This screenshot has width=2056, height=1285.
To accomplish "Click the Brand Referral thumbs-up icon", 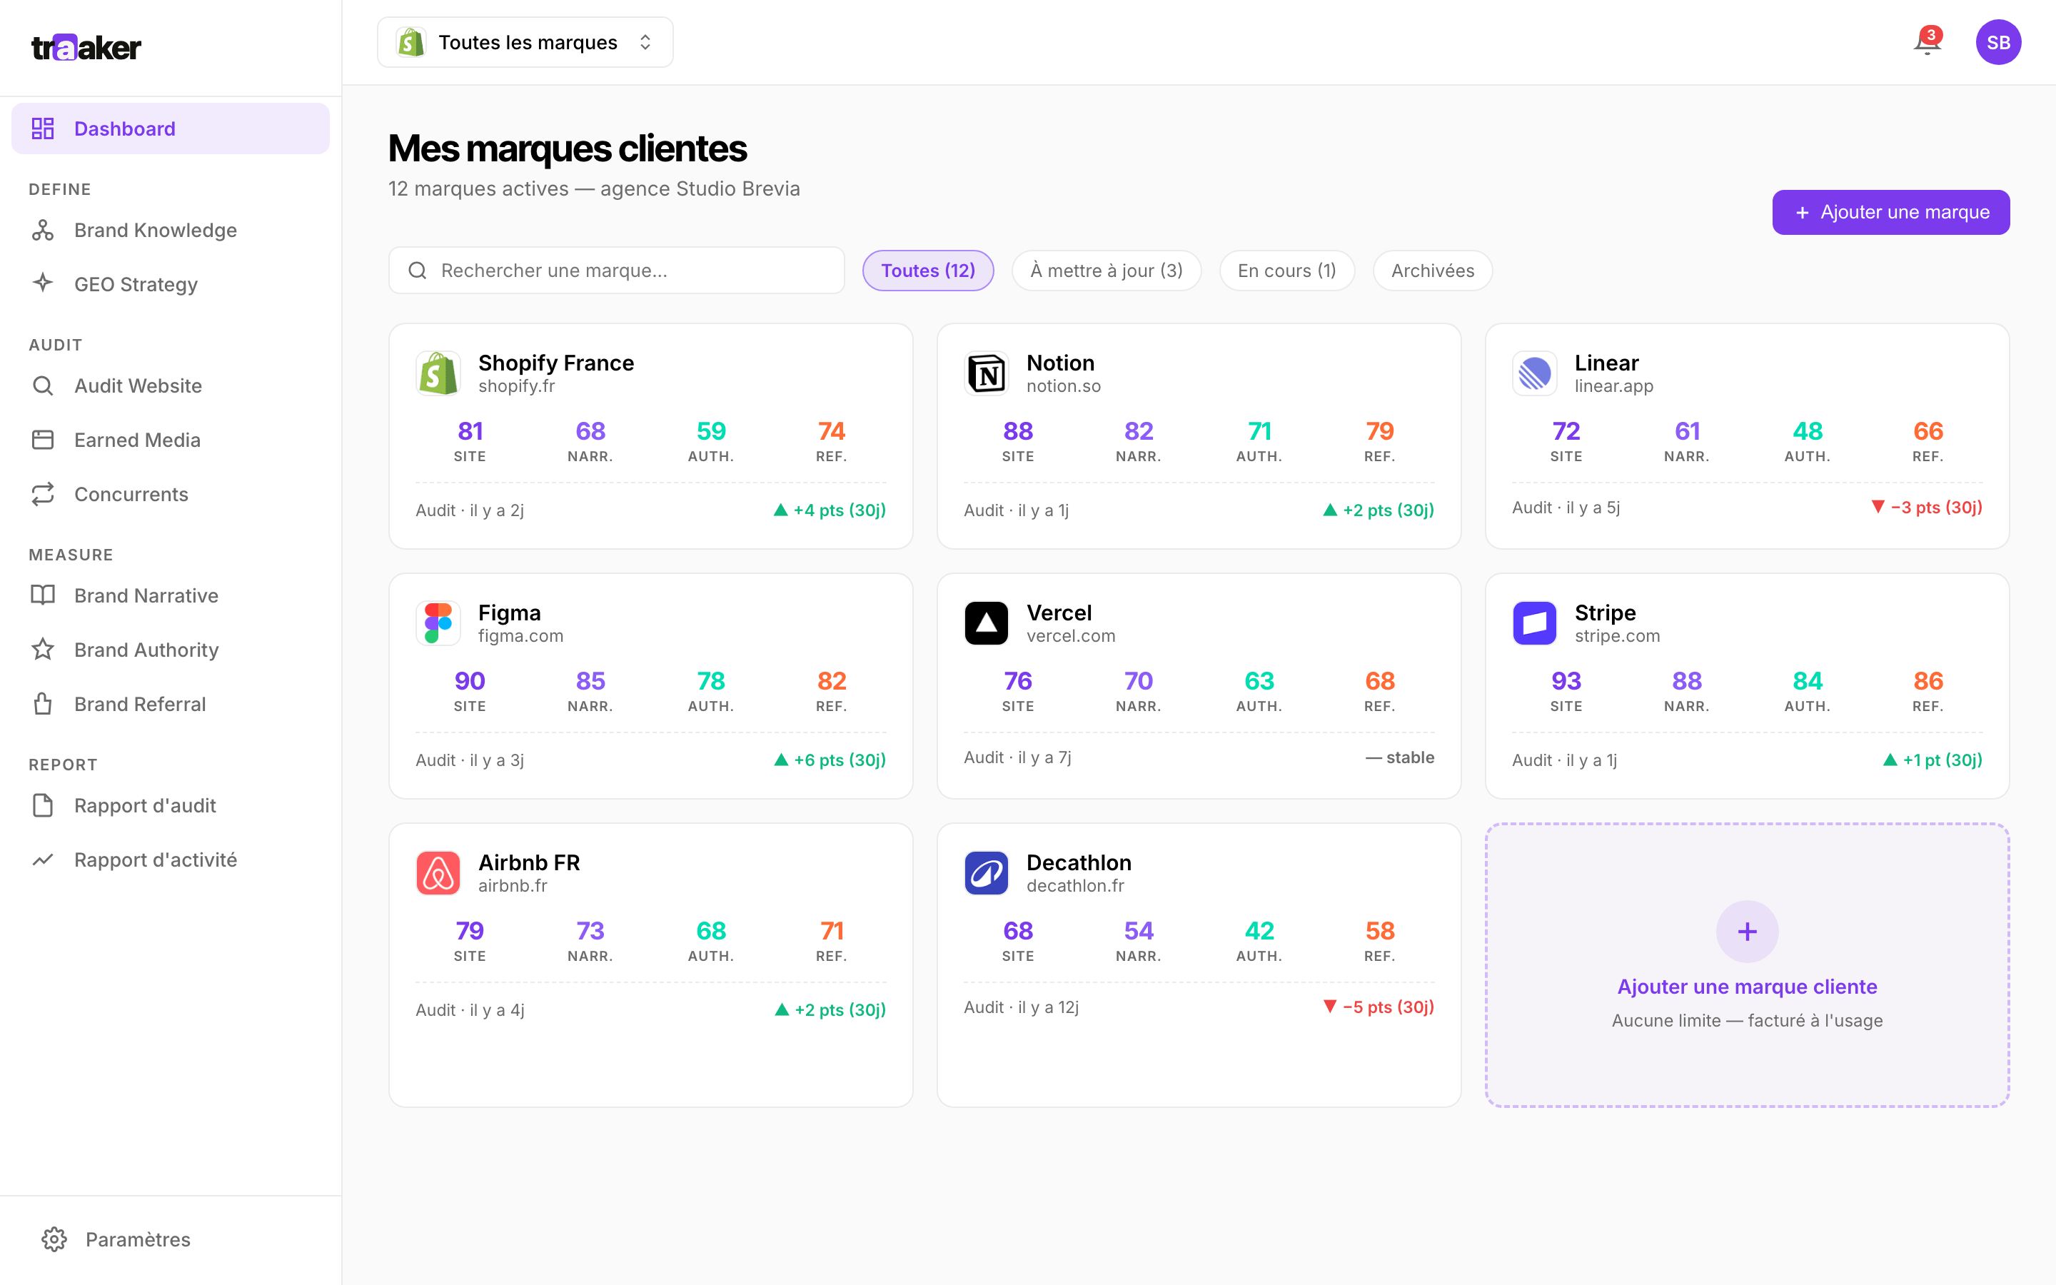I will point(43,704).
